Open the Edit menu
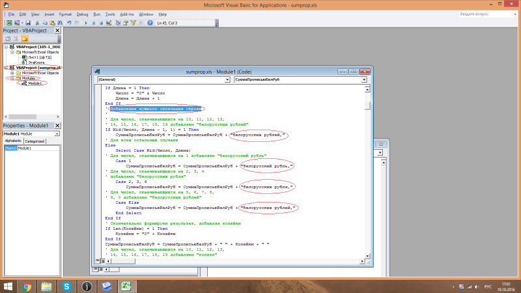The height and width of the screenshot is (293, 521). (x=23, y=14)
